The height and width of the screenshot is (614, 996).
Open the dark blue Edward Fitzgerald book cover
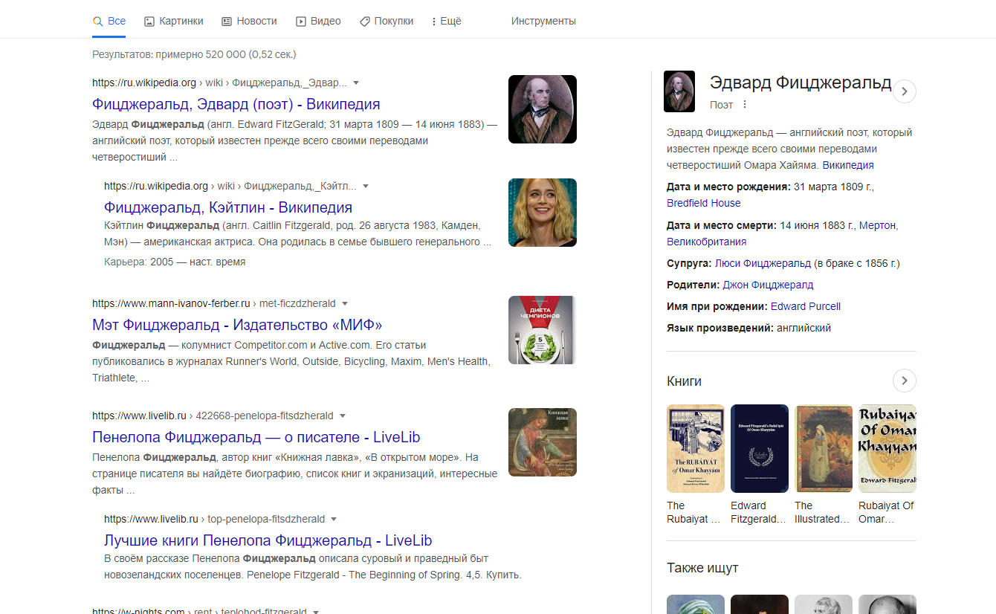coord(760,448)
